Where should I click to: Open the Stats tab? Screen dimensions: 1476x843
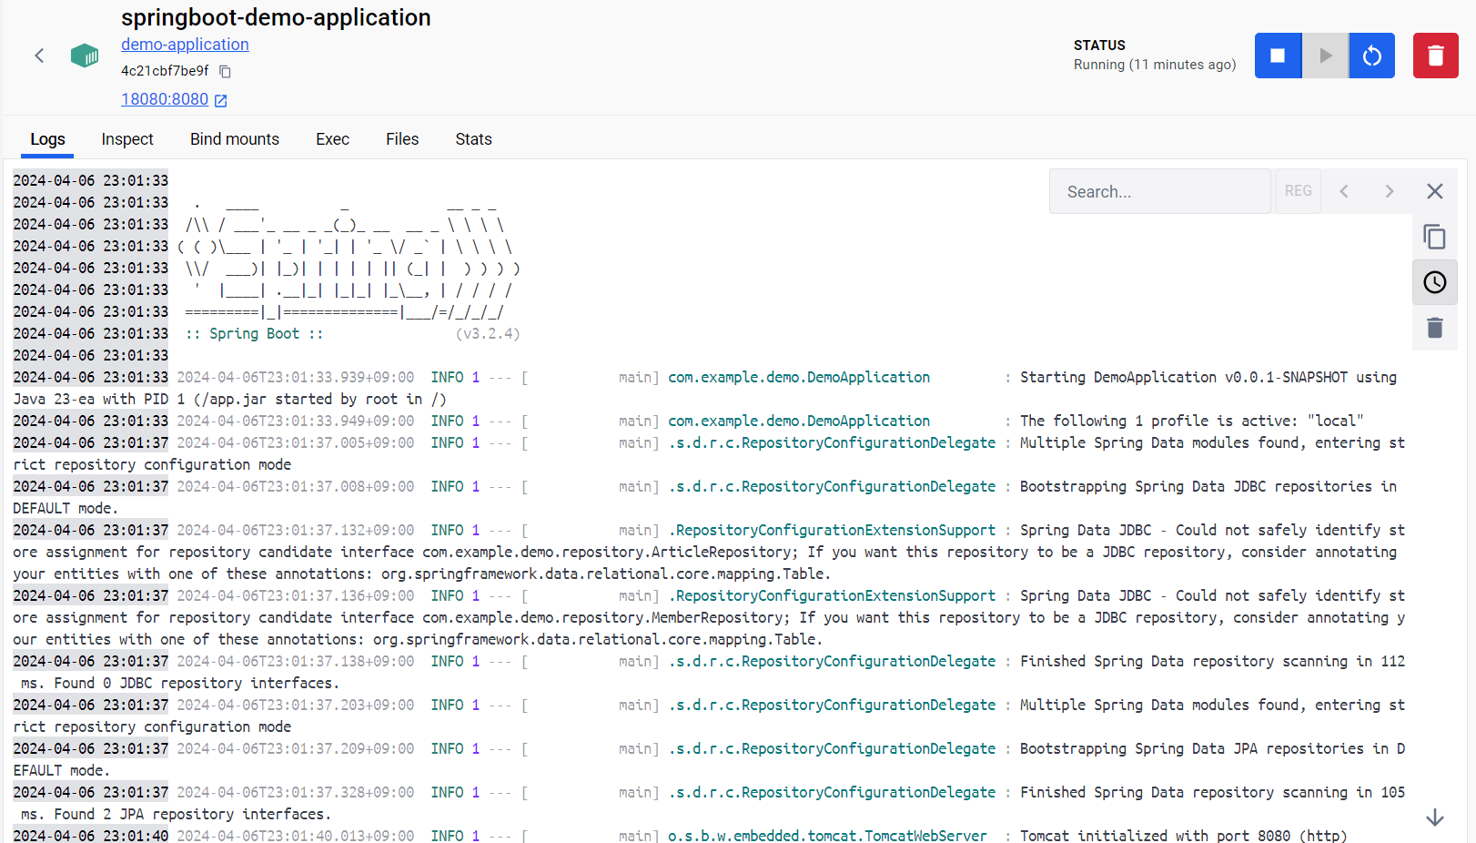(473, 139)
